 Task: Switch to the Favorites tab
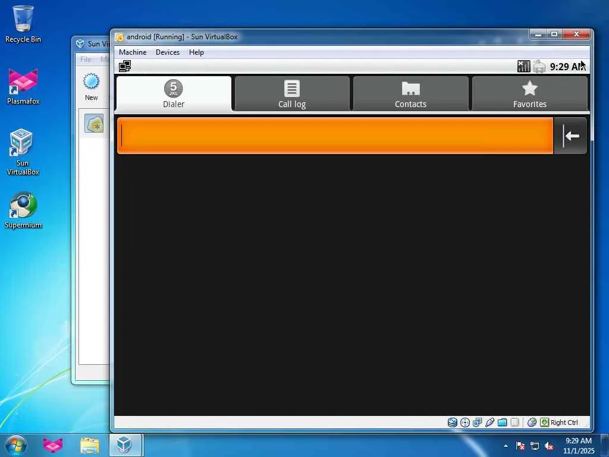click(529, 93)
